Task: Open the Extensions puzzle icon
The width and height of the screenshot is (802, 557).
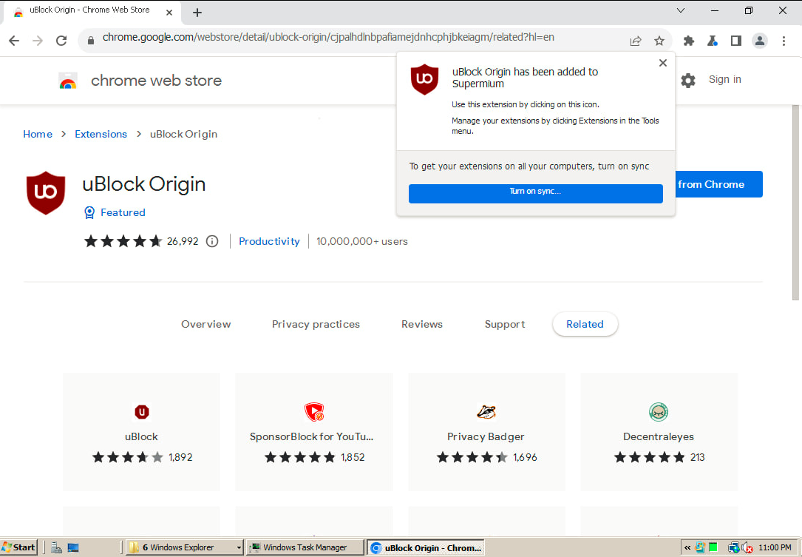Action: click(x=688, y=41)
